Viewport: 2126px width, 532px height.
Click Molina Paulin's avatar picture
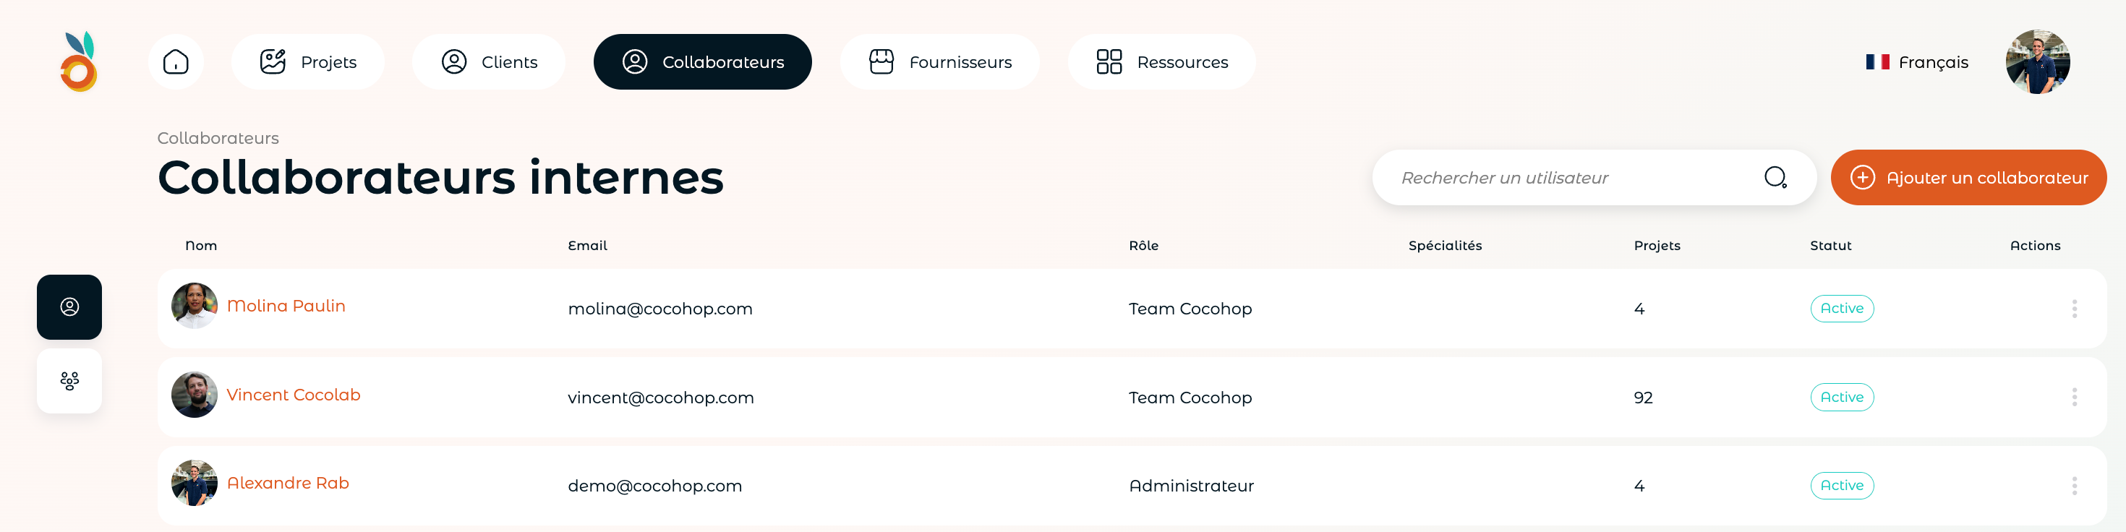[x=194, y=306]
